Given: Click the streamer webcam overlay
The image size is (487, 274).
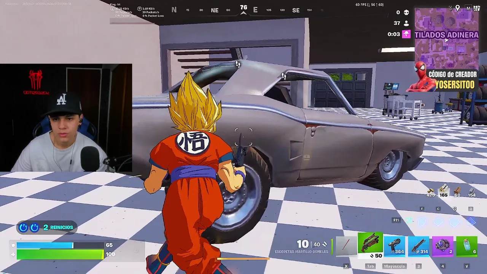Looking at the screenshot, I should [x=66, y=118].
